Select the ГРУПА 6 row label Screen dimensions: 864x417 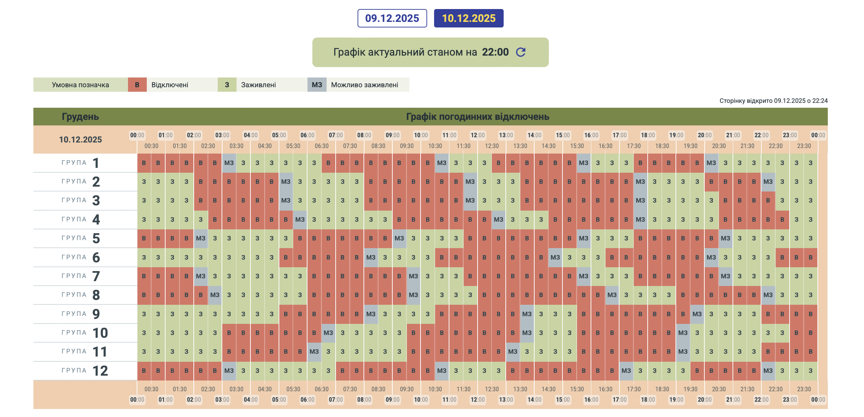click(81, 257)
